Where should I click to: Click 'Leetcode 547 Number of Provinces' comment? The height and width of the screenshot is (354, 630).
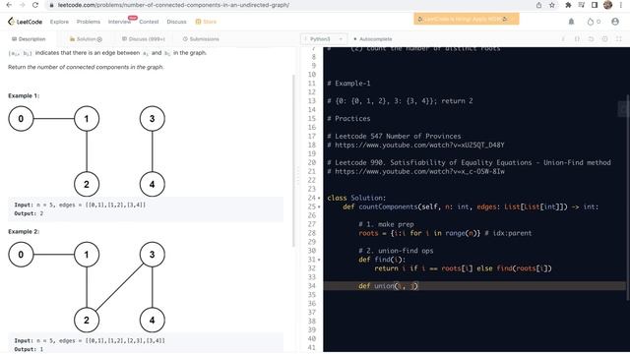[x=394, y=136]
